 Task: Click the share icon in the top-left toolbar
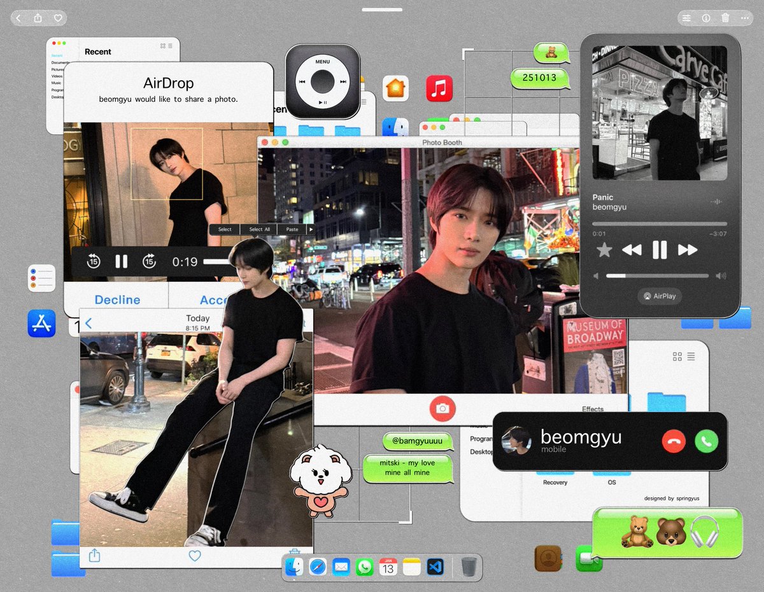(38, 18)
